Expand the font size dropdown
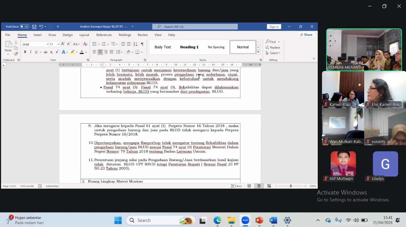Viewport: 406px width, 227px height. point(58,44)
